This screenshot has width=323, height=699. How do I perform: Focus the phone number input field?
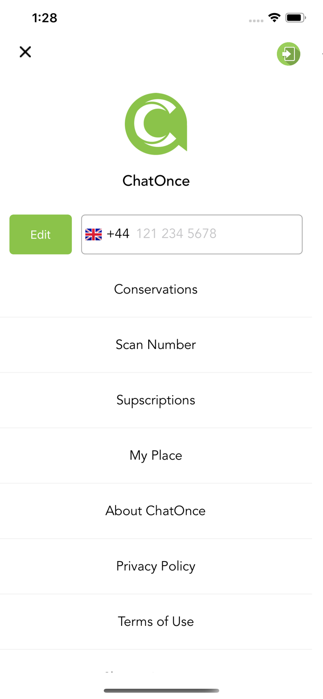(x=192, y=234)
